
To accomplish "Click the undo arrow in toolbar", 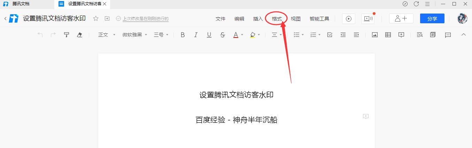I will click(x=40, y=35).
